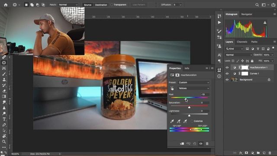Select the Patch tool in left toolbar
Image resolution: width=277 pixels, height=156 pixels.
[4, 63]
